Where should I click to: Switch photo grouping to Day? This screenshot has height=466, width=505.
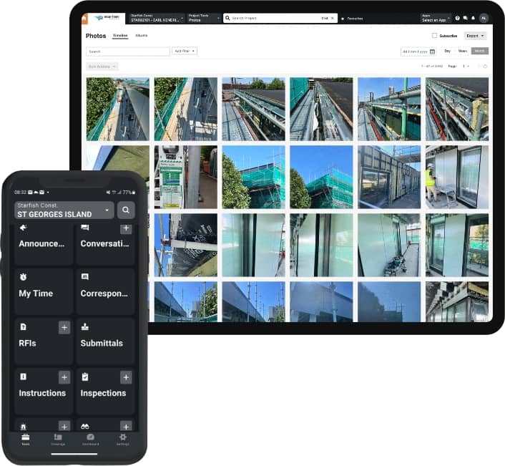447,52
